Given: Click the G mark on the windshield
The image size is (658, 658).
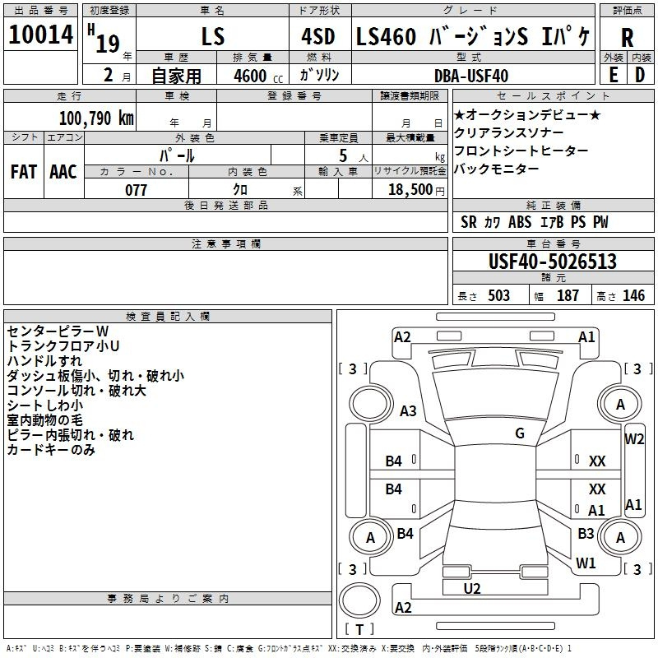Looking at the screenshot, I should [519, 433].
